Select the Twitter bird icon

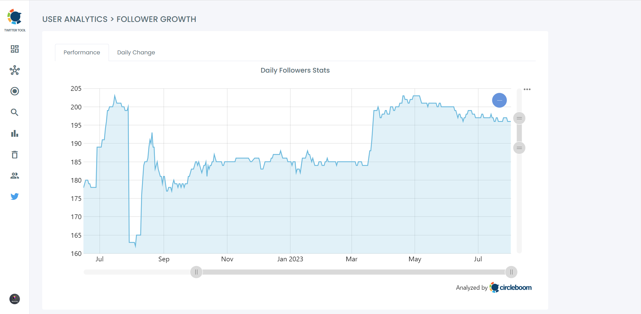(15, 196)
